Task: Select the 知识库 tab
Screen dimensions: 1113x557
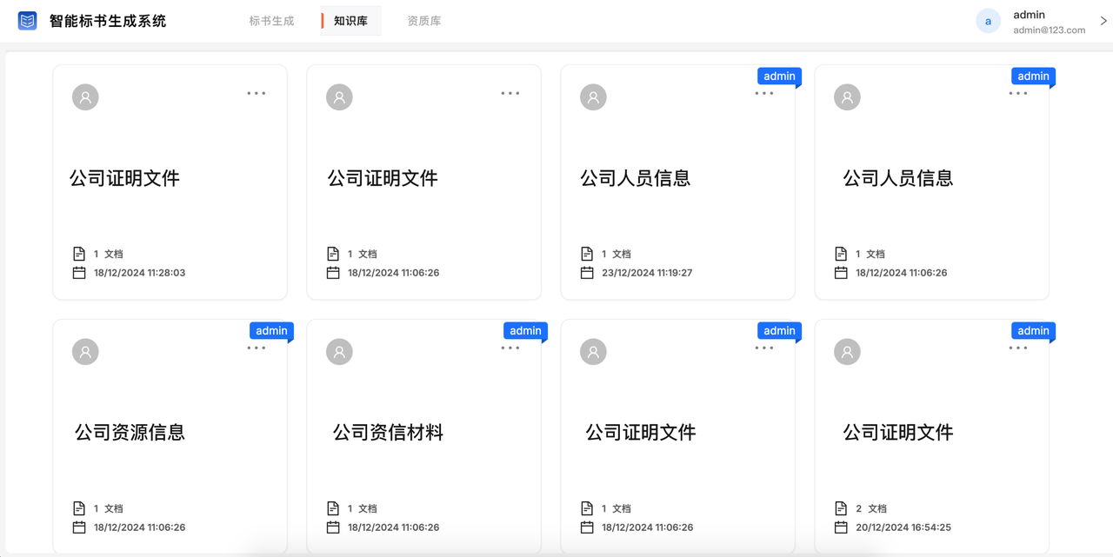Action: tap(350, 21)
